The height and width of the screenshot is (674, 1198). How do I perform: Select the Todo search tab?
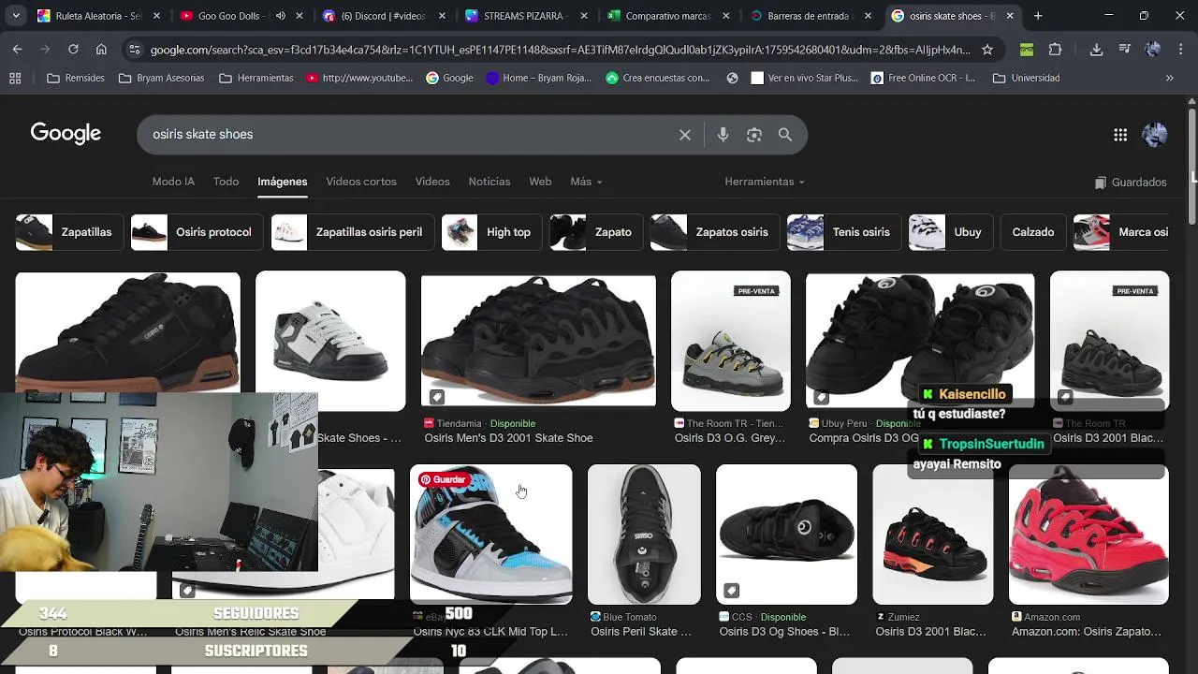tap(226, 182)
